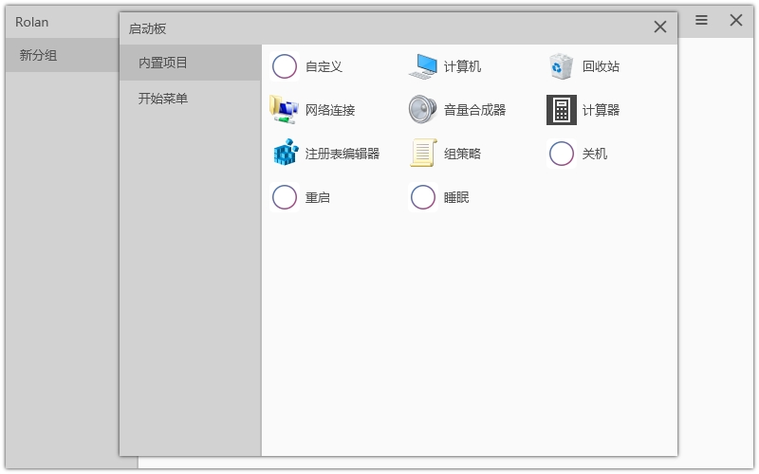Close the 启动板 dialog

660,27
